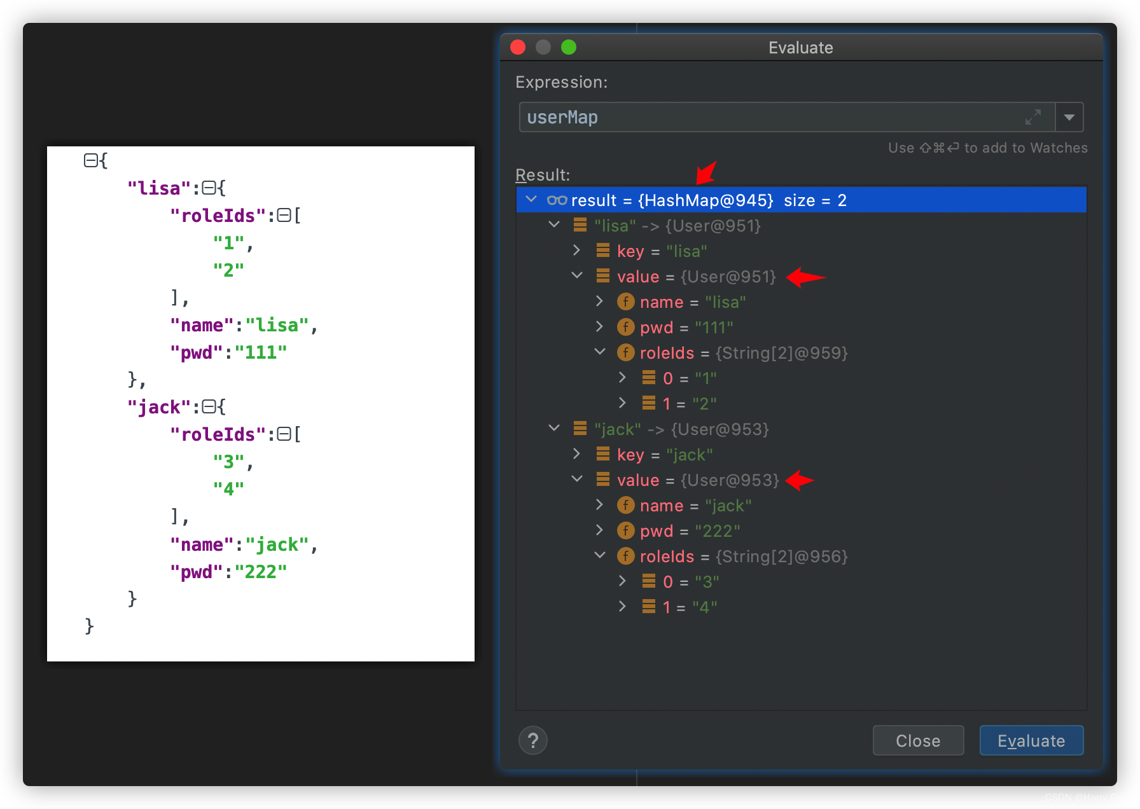Expand the name = "jack" field
The image size is (1140, 809).
(x=599, y=505)
